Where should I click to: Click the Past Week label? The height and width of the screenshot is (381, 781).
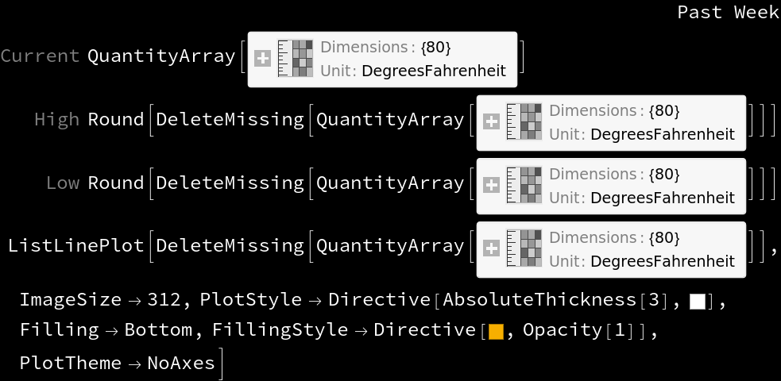coord(728,13)
